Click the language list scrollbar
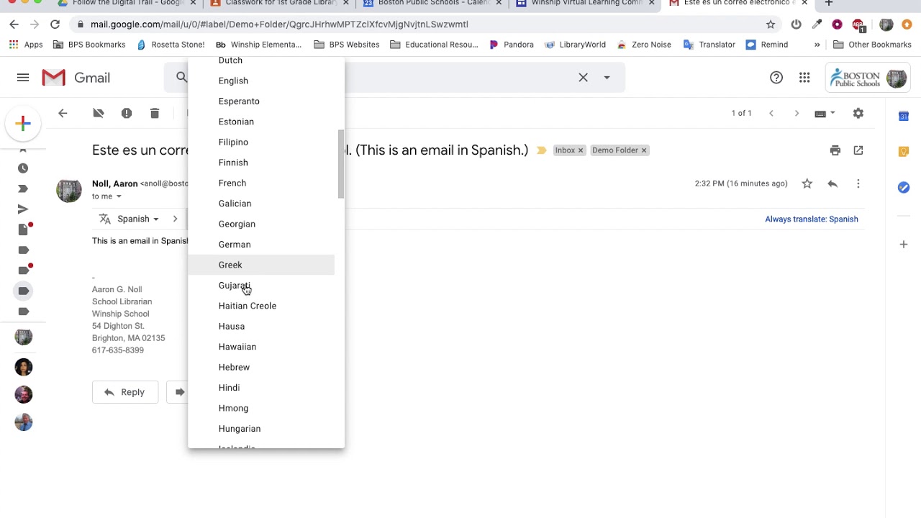 340,164
